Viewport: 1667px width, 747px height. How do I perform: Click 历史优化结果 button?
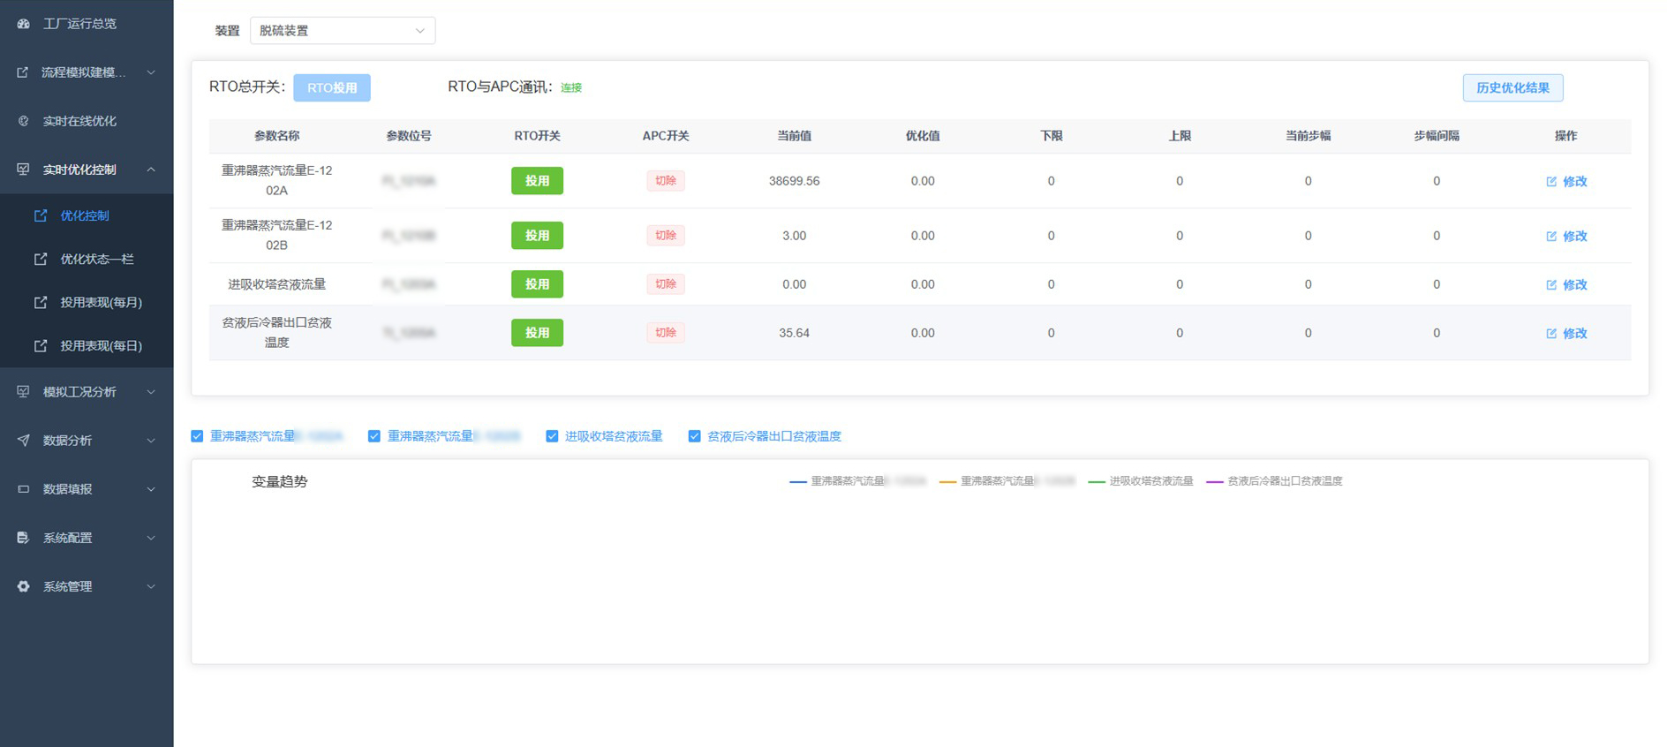point(1512,87)
